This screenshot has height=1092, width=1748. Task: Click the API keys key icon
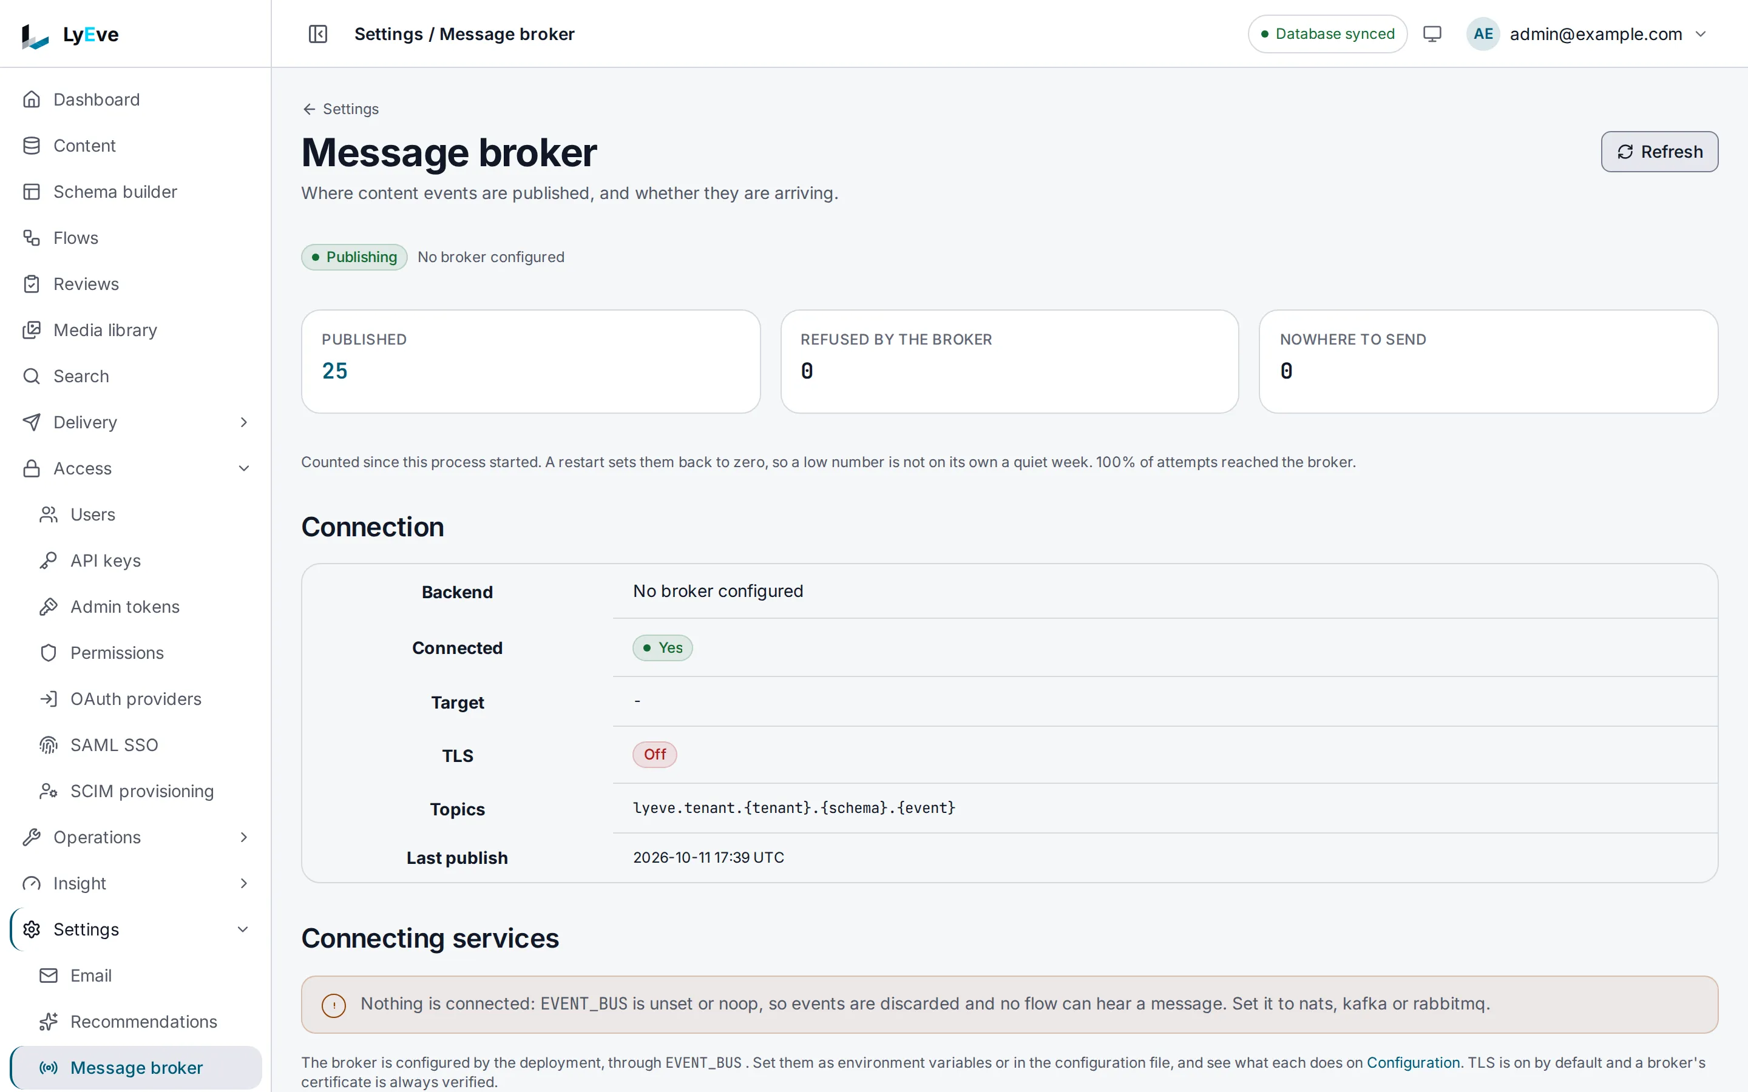(x=49, y=561)
